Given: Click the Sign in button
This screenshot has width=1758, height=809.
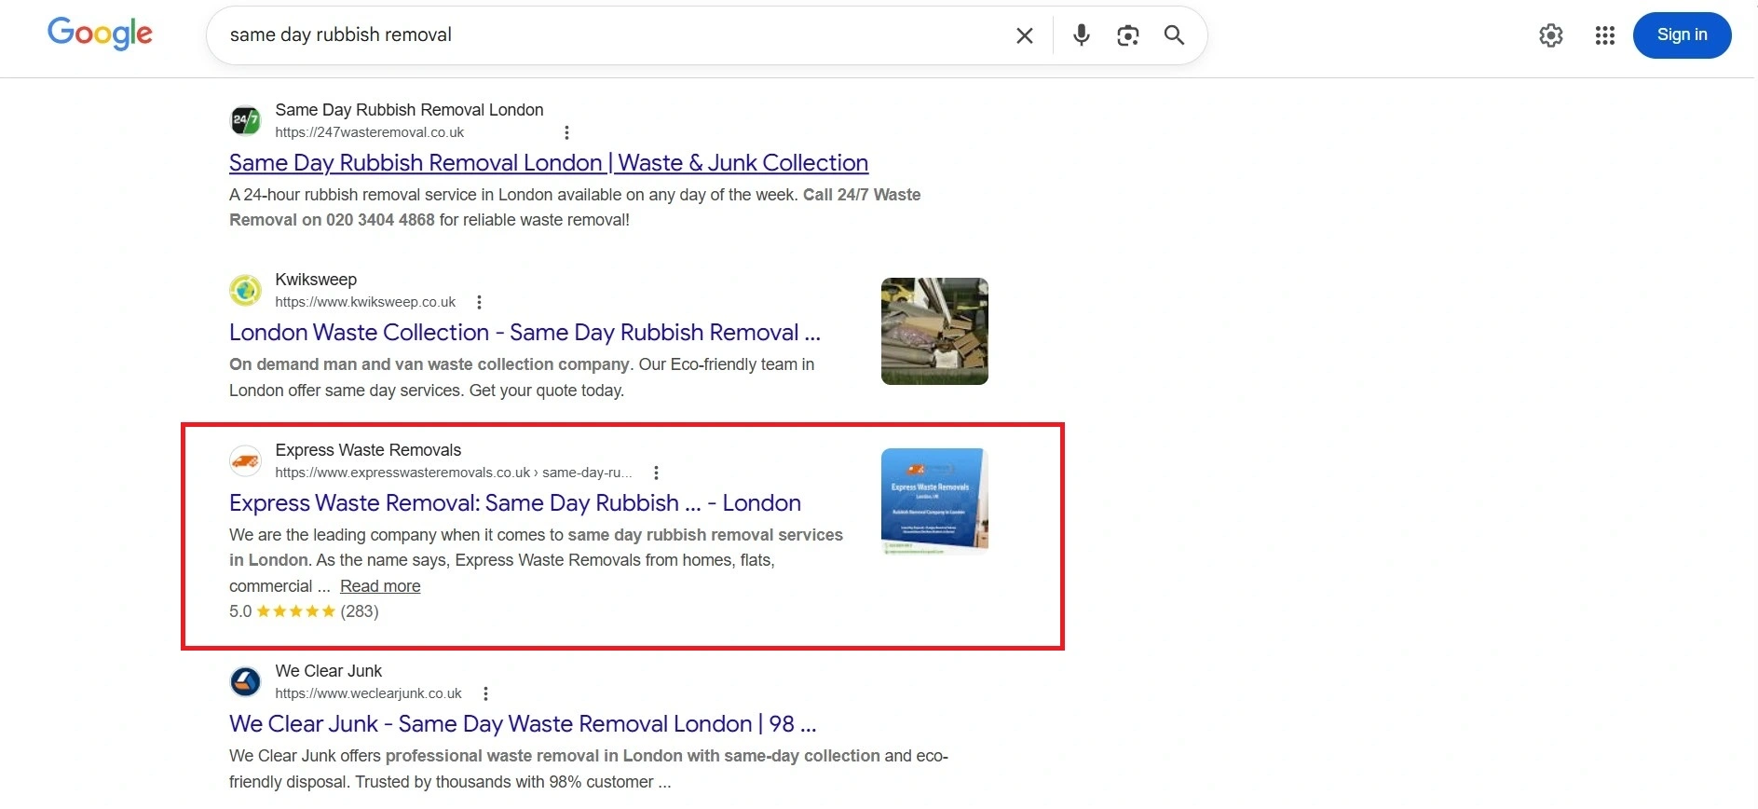Looking at the screenshot, I should point(1682,35).
